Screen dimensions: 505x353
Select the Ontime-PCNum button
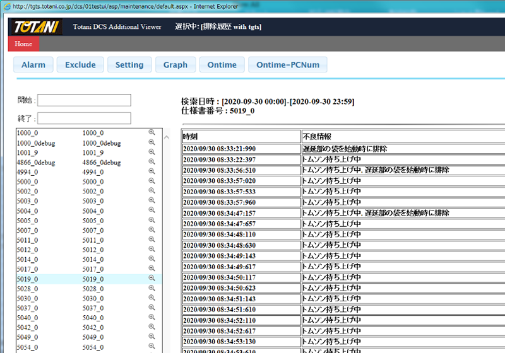287,65
